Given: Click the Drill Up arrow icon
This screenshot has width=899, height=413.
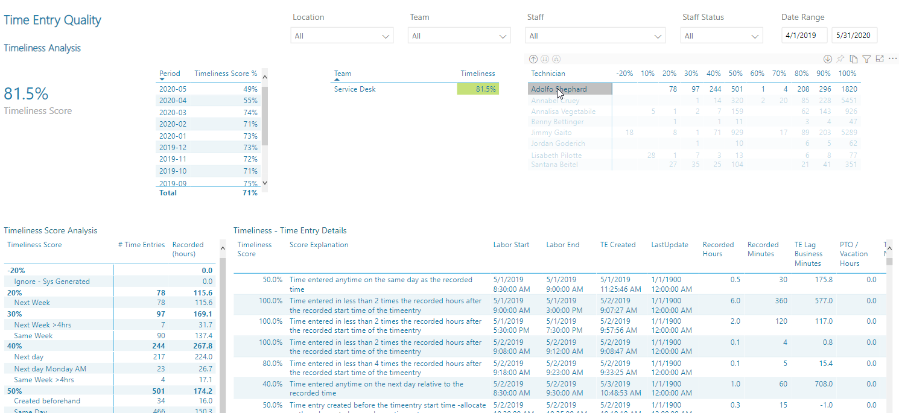Looking at the screenshot, I should (x=533, y=59).
